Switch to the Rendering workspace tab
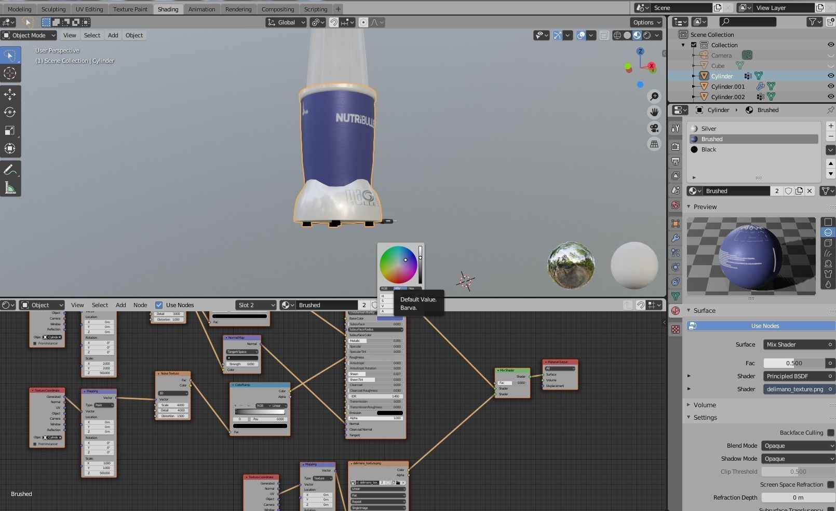 coord(238,9)
